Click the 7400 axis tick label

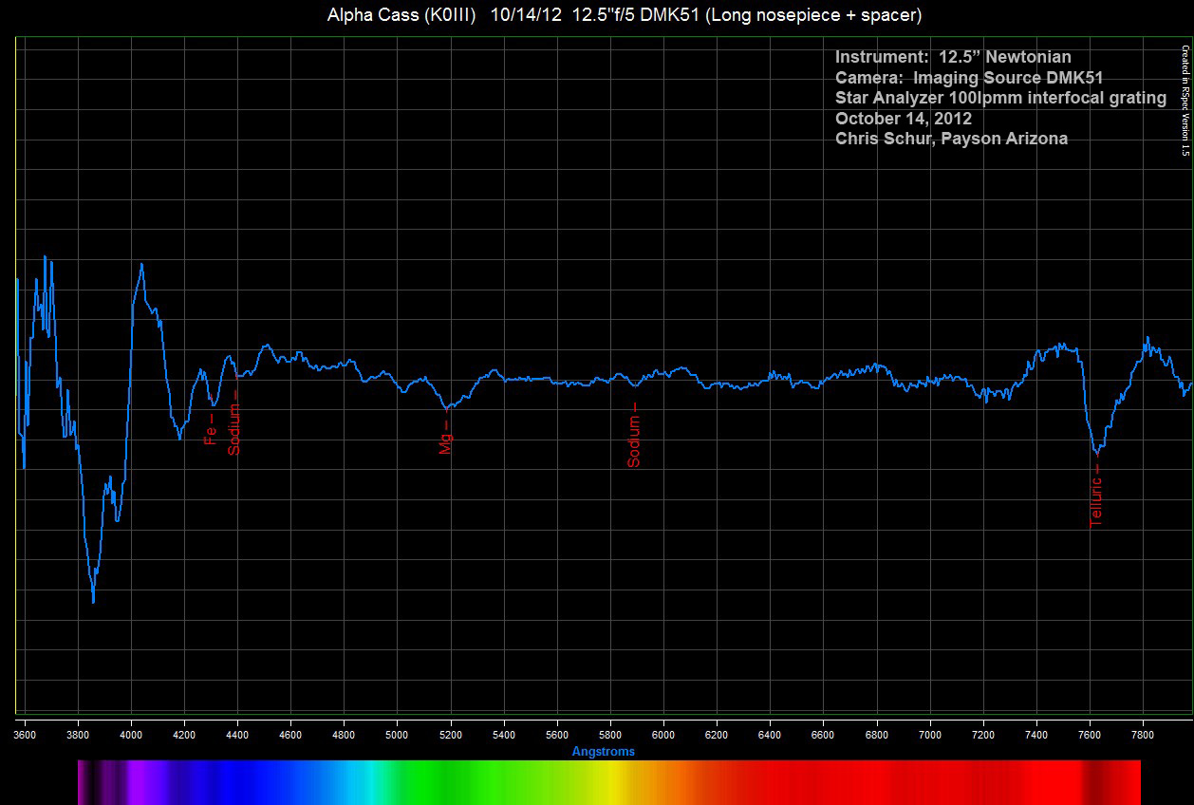tap(1036, 734)
